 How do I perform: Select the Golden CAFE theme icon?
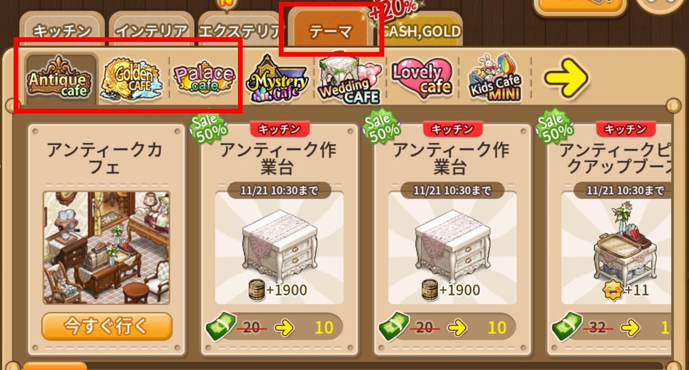pos(132,79)
